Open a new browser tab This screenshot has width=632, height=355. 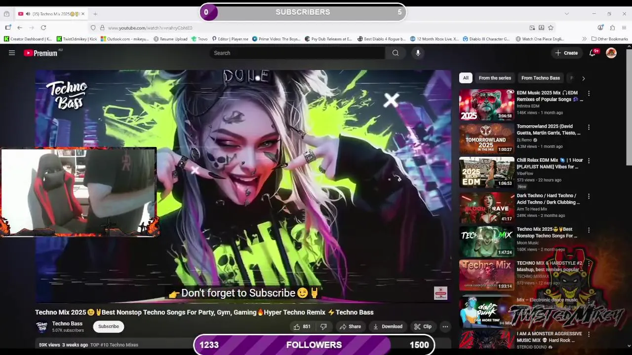coord(95,14)
